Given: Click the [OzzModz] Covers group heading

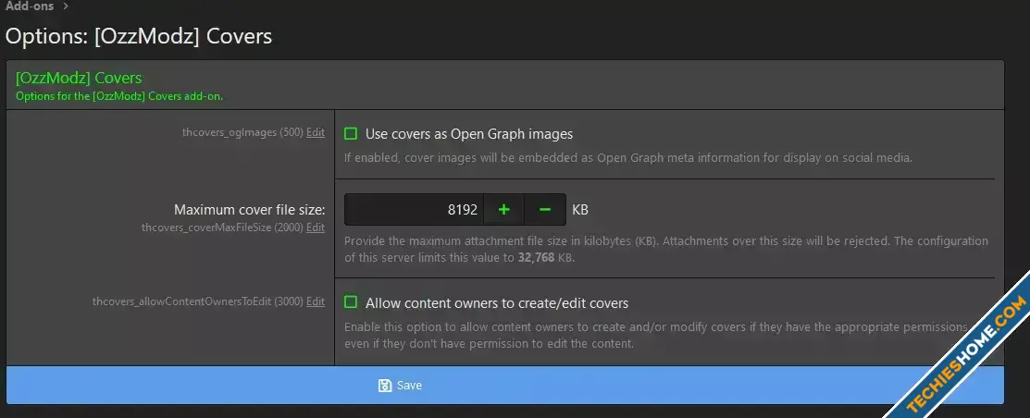Looking at the screenshot, I should click(79, 78).
